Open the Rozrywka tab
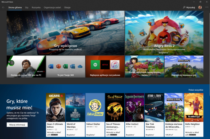The height and width of the screenshot is (139, 210). point(36,8)
